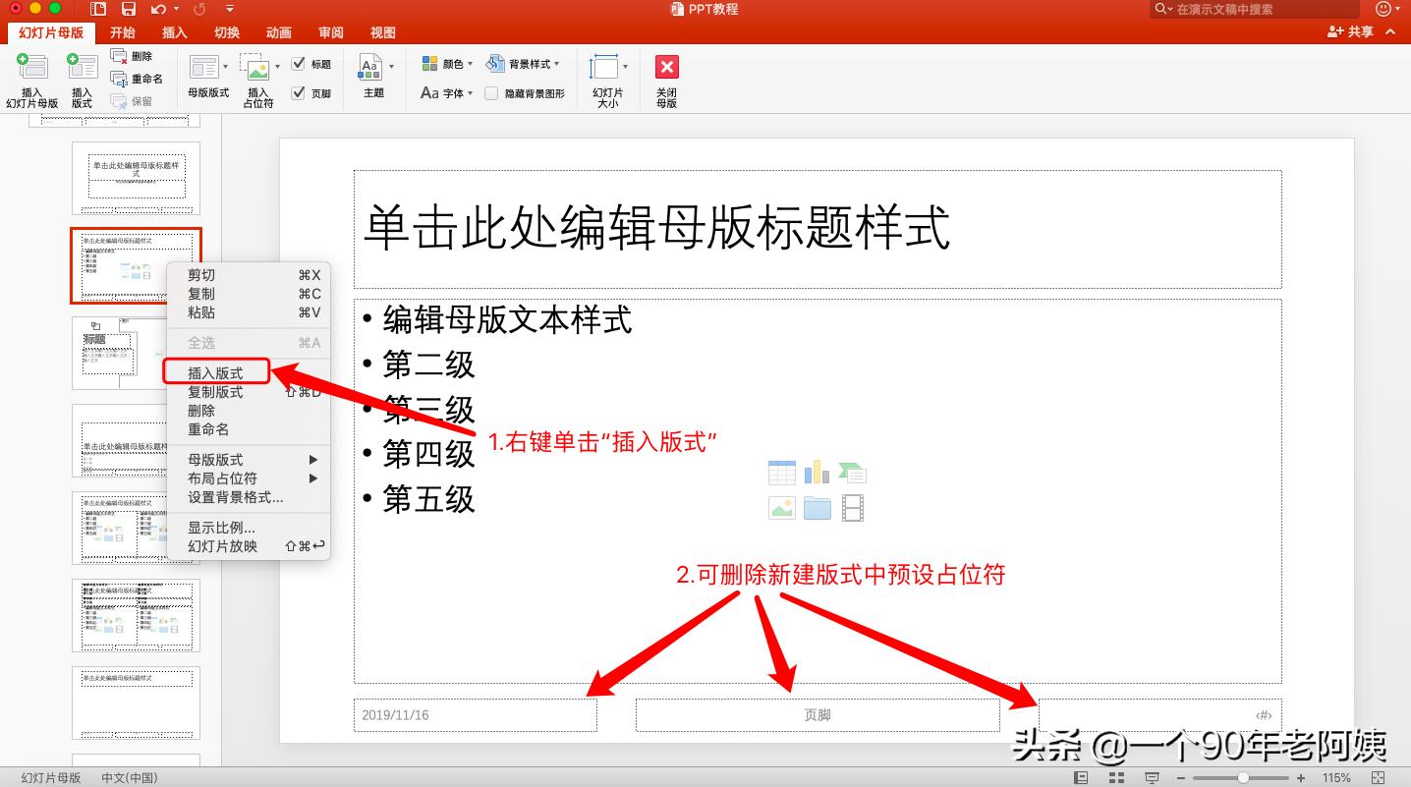Click the insert chart placeholder icon
1411x787 pixels.
click(817, 473)
